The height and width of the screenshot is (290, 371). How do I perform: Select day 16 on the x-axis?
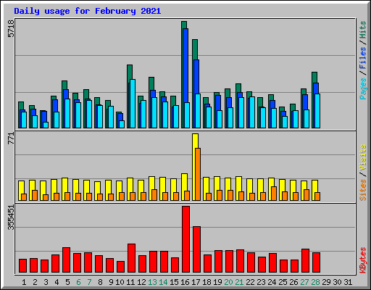(x=185, y=282)
